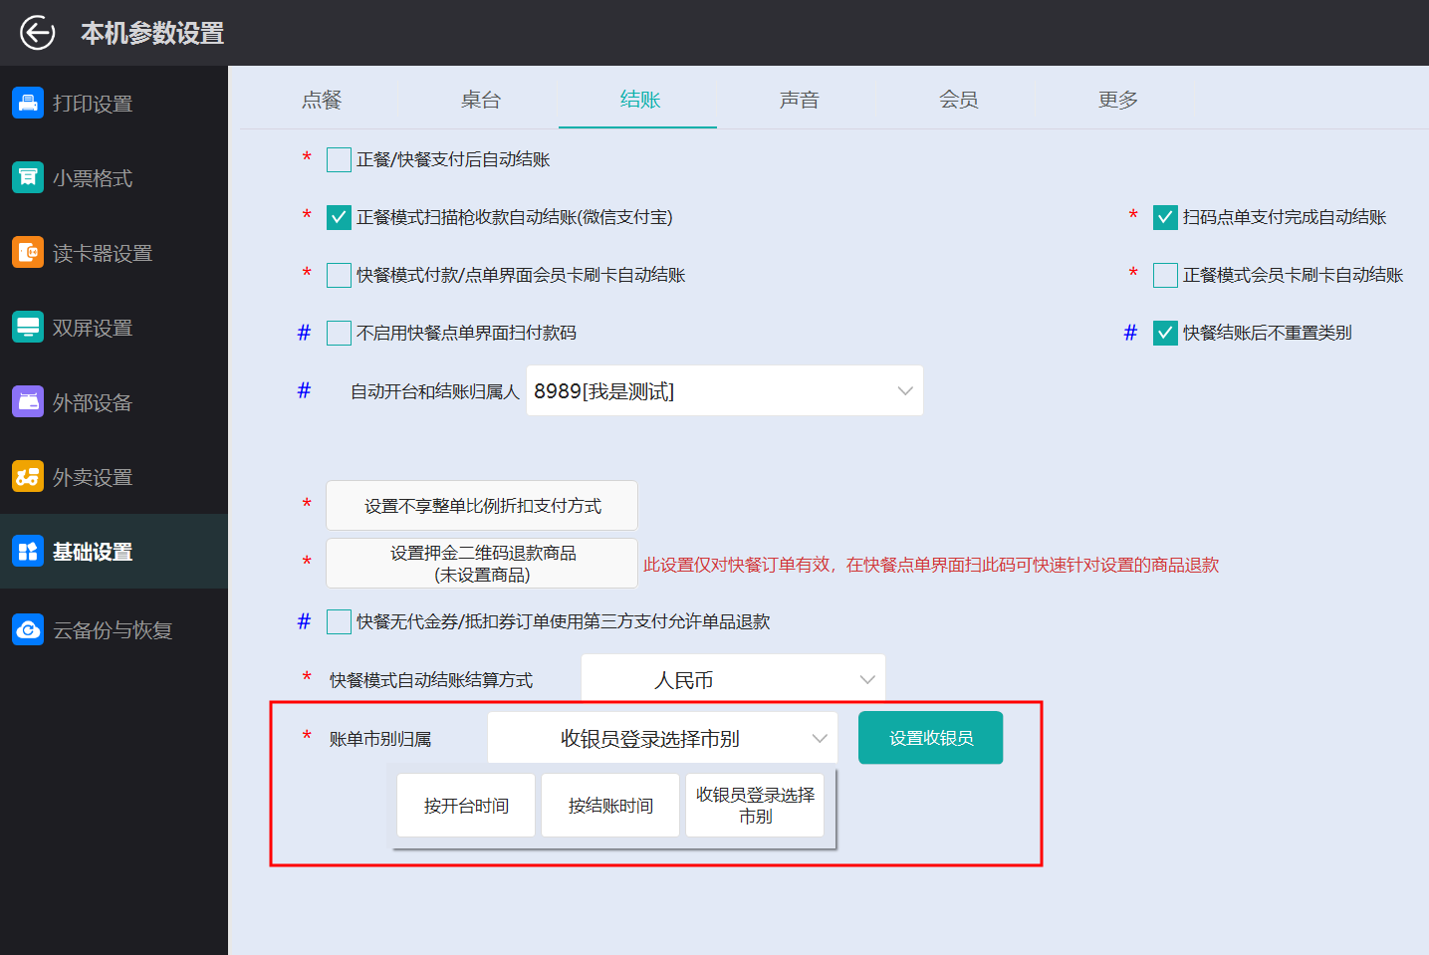This screenshot has width=1429, height=955.
Task: Disable 扫码点单支付完成自动结账 checkbox
Action: click(1165, 216)
